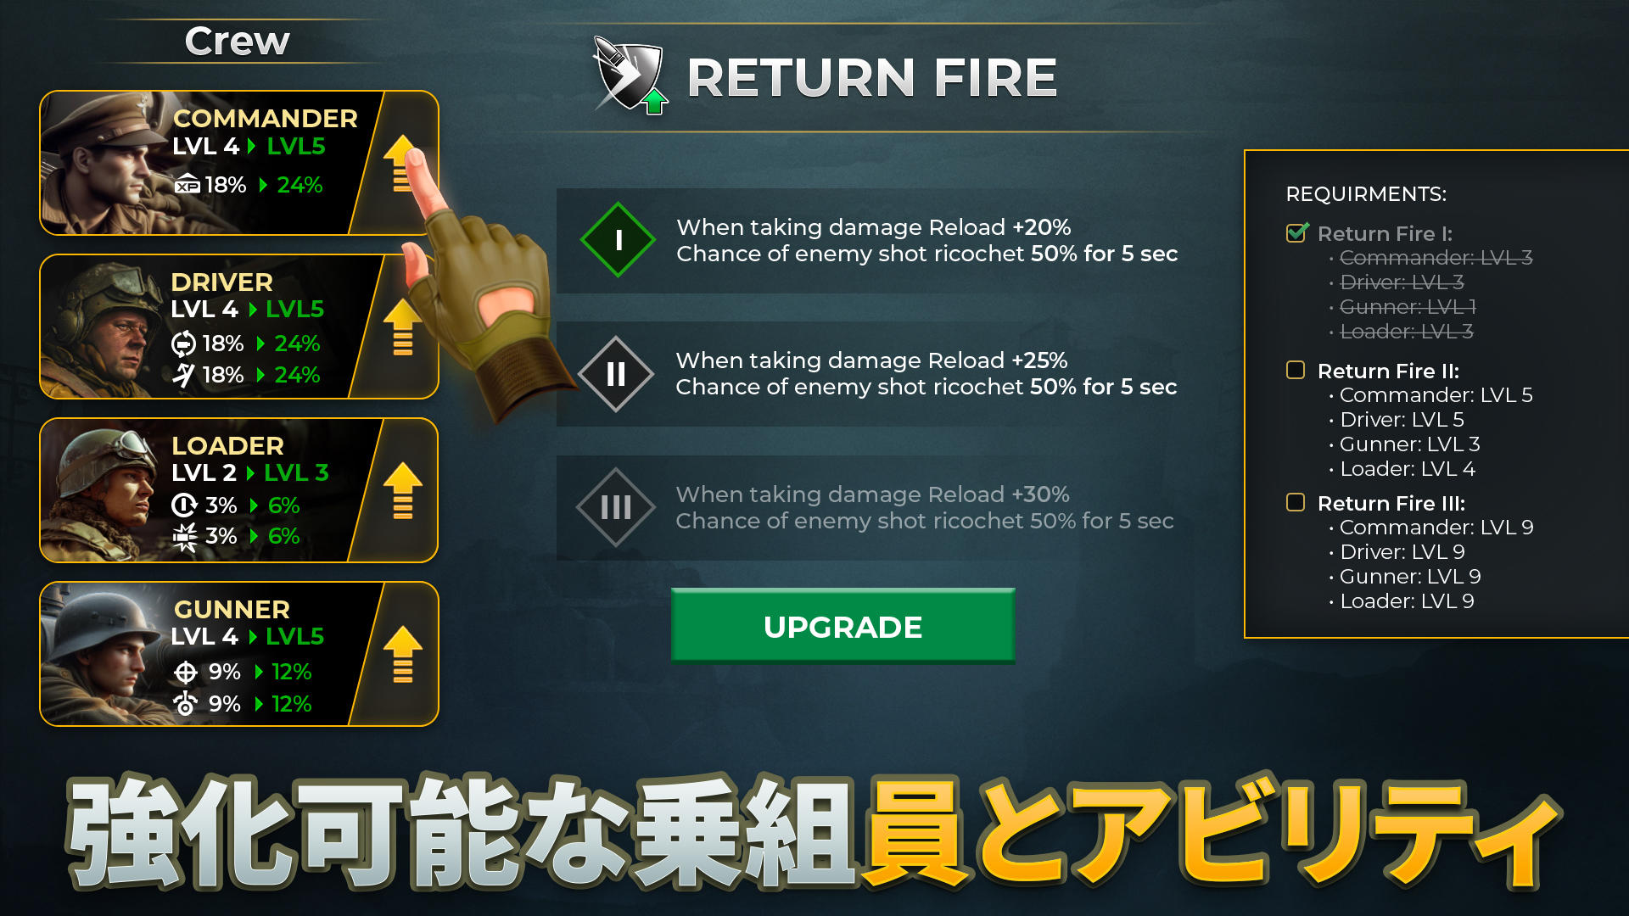The image size is (1629, 916).
Task: Toggle the checked Return Fire I checkbox
Action: [x=1296, y=232]
